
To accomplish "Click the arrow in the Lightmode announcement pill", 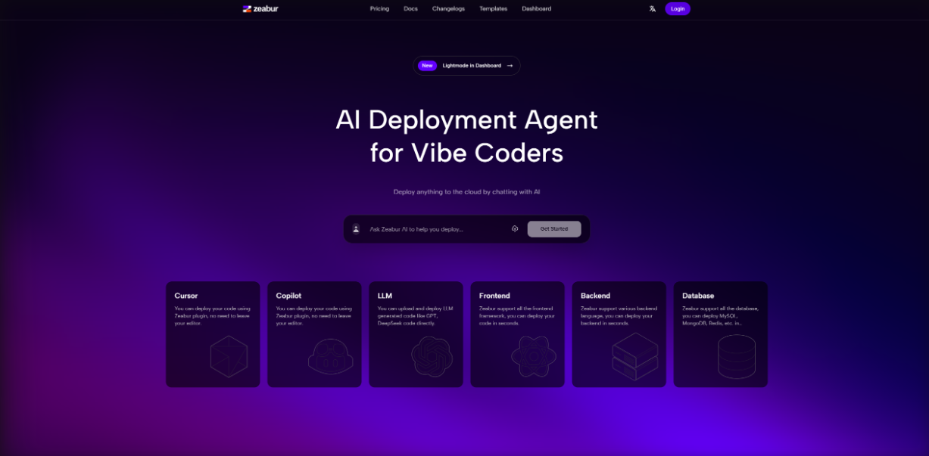I will [x=510, y=66].
